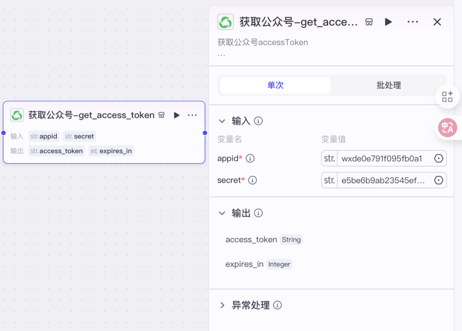Click the pink translate floating button
Screen dimensions: 462x331
(x=447, y=128)
